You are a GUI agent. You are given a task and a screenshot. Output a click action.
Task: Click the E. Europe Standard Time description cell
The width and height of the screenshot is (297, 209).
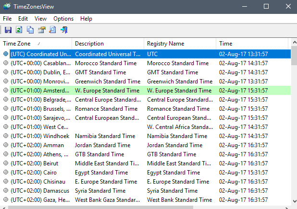pos(106,182)
